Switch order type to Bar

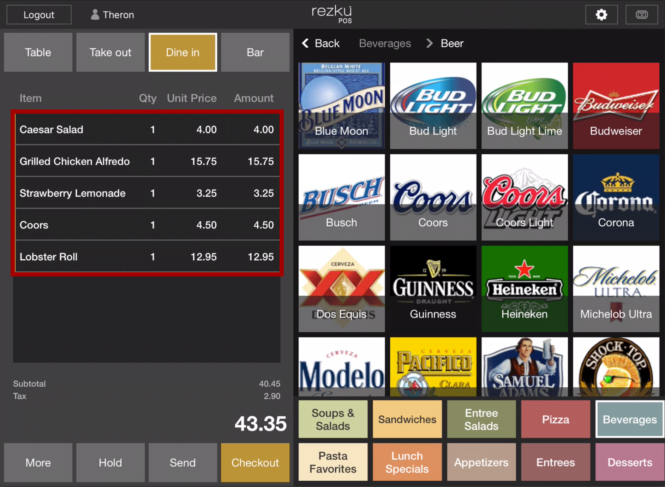pos(255,52)
